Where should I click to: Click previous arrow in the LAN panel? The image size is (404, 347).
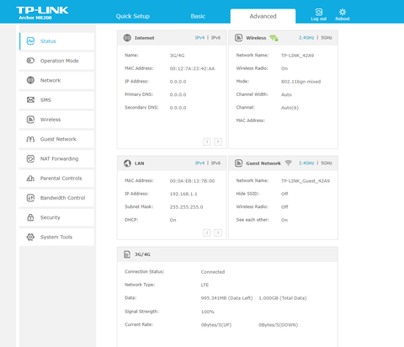pos(207,232)
